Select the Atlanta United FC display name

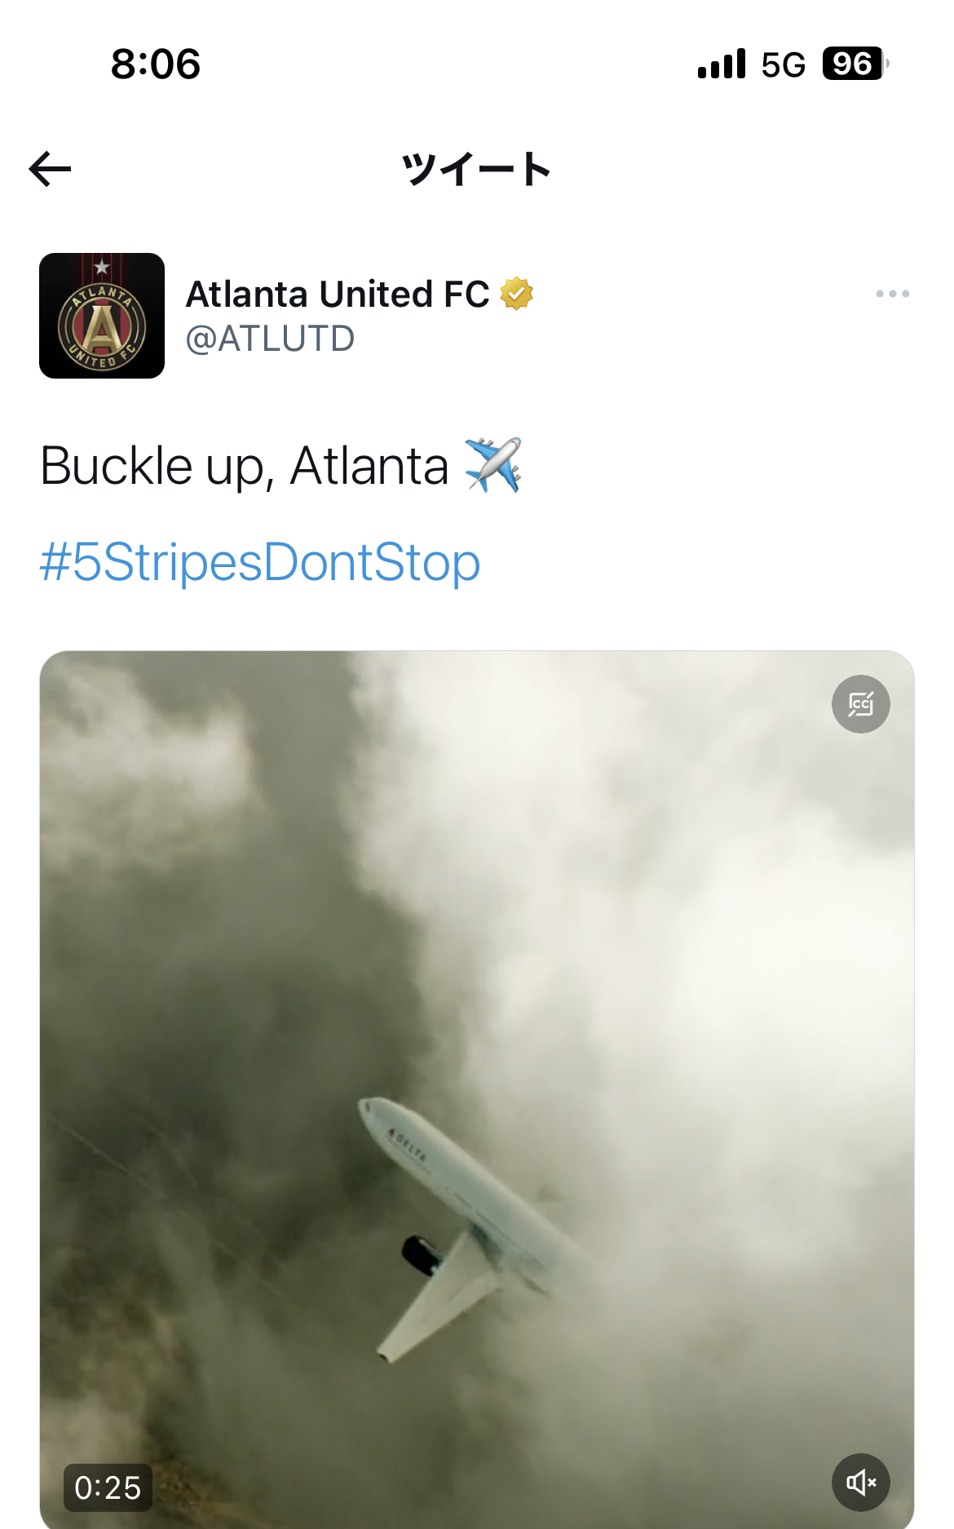[338, 294]
